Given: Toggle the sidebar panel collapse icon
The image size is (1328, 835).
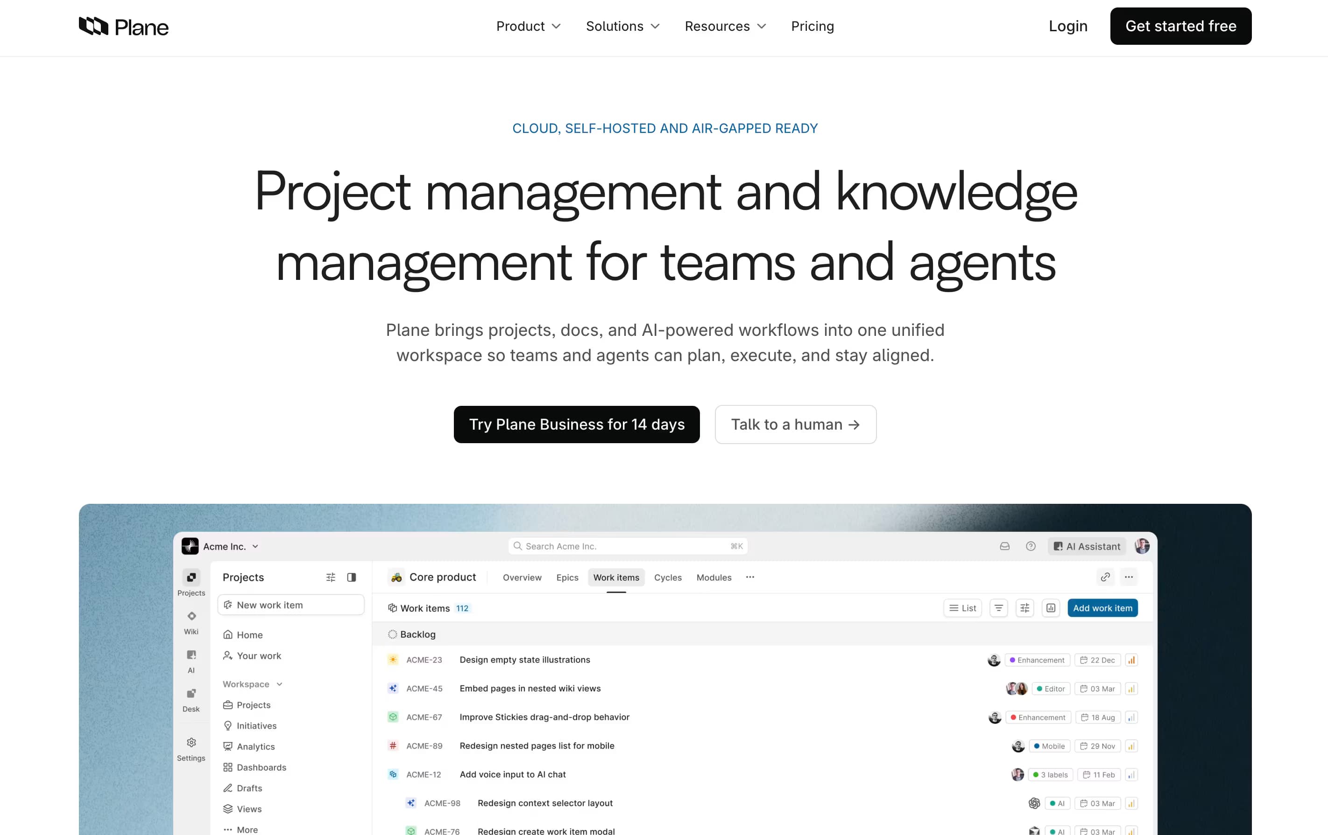Looking at the screenshot, I should coord(351,577).
